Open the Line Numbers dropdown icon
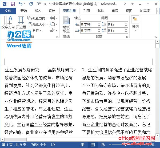160x148 pixels. pyautogui.click(x=54, y=24)
